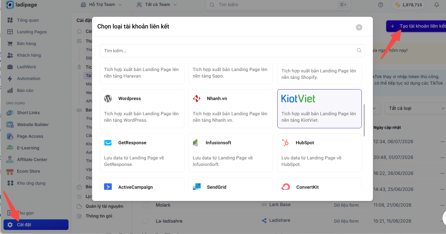Expand the Tất cả Team dropdown
The image size is (446, 234).
tap(157, 5)
